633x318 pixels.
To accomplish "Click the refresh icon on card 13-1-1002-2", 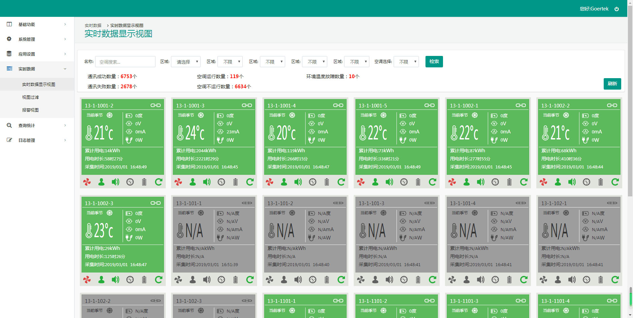I will tap(615, 182).
